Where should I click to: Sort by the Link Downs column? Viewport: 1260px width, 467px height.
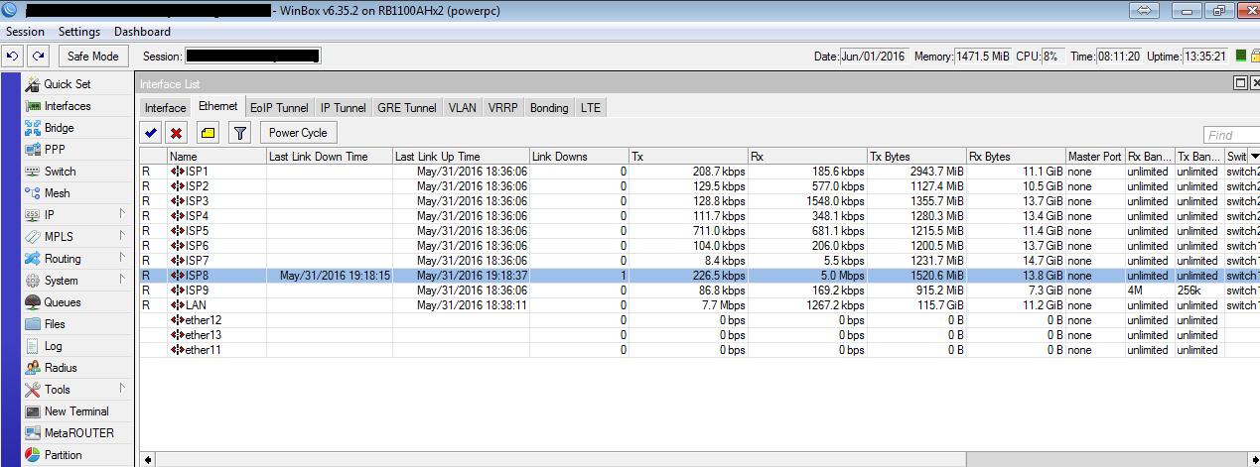[x=578, y=157]
